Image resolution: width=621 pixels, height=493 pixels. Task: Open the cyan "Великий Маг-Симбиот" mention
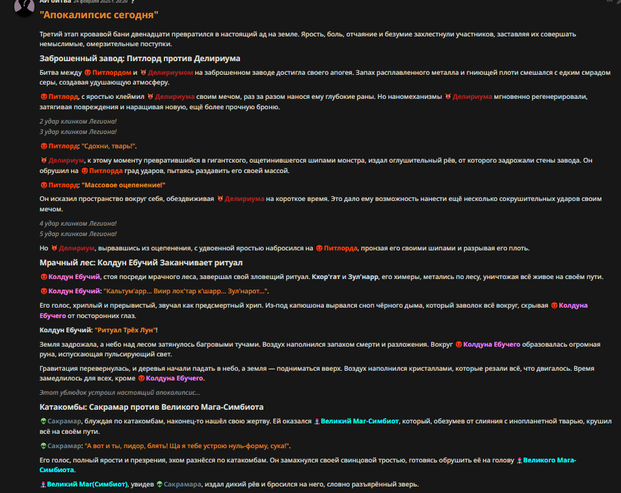pos(360,421)
